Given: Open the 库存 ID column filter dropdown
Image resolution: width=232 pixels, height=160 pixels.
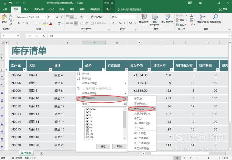Looking at the screenshot, I should pos(25,69).
